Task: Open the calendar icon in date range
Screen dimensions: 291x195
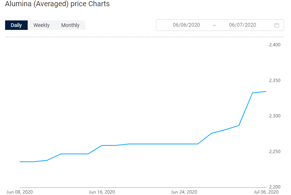Action: click(x=276, y=25)
